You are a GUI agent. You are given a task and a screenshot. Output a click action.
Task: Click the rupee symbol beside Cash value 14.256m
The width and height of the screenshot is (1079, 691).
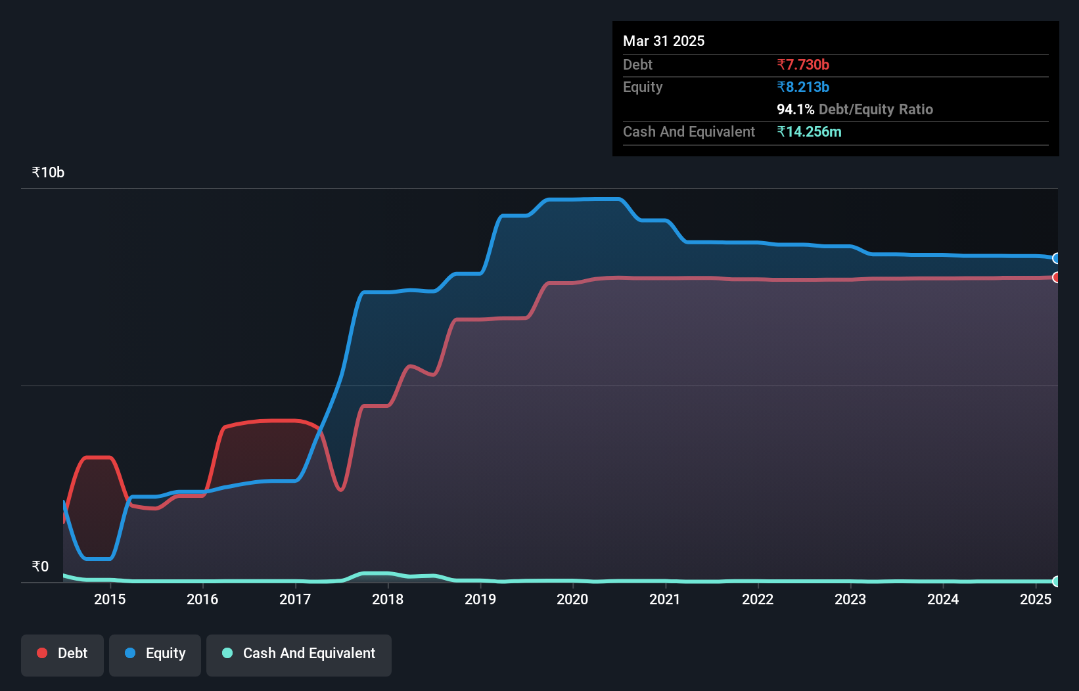click(x=782, y=131)
